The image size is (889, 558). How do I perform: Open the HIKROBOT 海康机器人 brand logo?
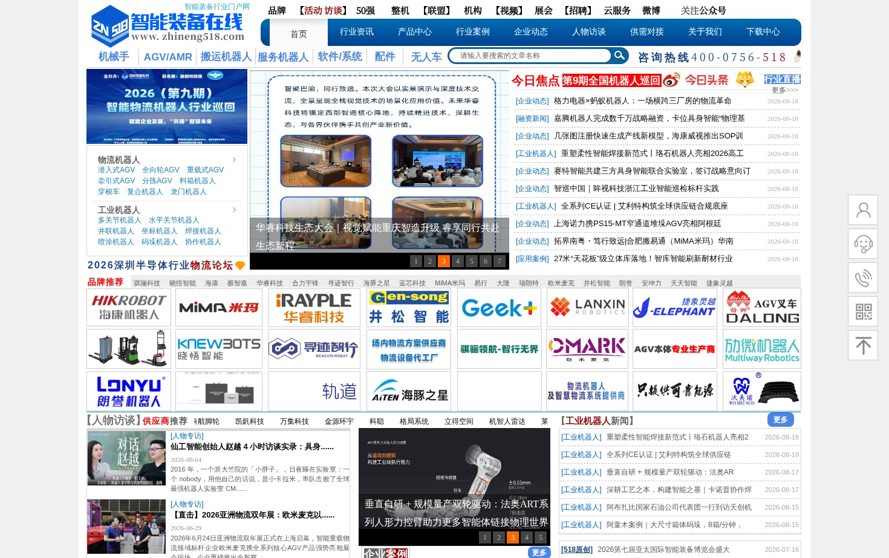click(129, 307)
